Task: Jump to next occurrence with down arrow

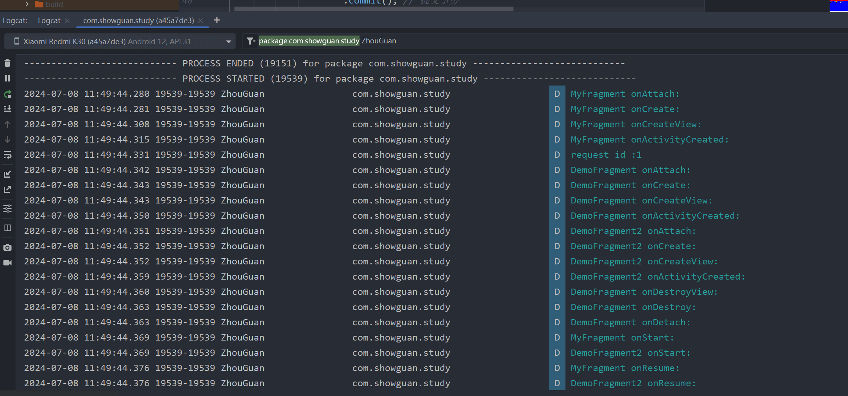Action: tap(7, 139)
